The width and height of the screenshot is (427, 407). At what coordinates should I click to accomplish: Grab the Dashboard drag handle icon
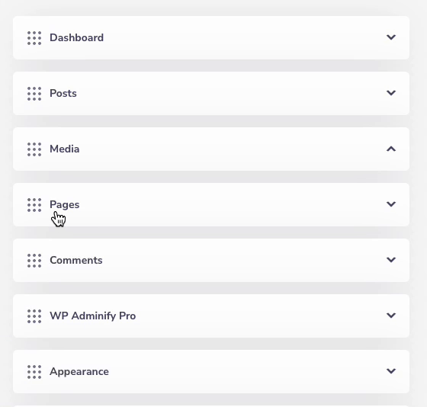pos(34,38)
